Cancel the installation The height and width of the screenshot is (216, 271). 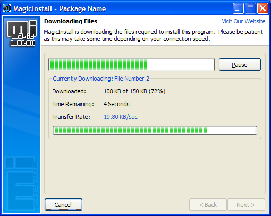(63, 205)
